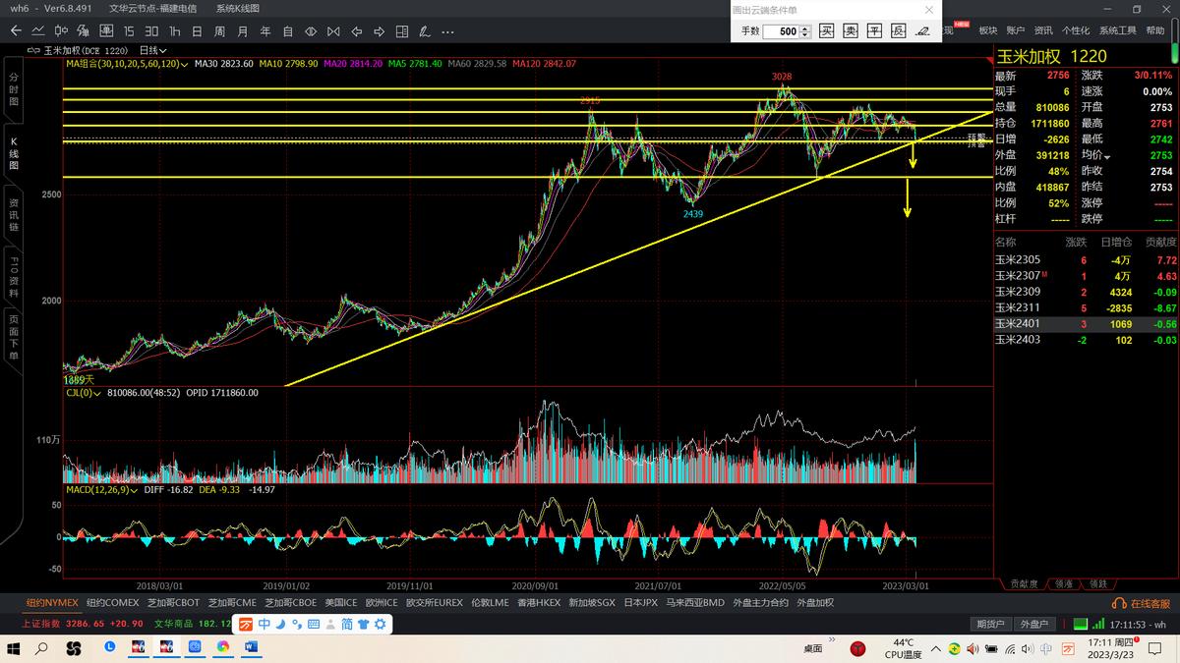Set the 15-minute period
Image resolution: width=1180 pixels, height=663 pixels.
128,30
